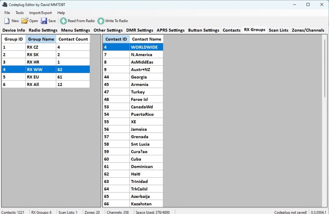Select the RX CZ group row
Image resolution: width=329 pixels, height=214 pixels.
(46, 47)
